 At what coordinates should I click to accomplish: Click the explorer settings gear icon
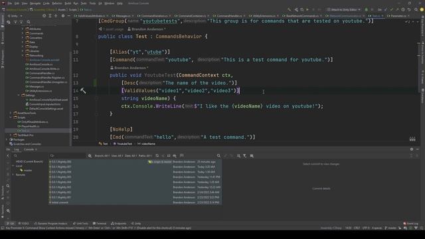pyautogui.click(x=63, y=16)
